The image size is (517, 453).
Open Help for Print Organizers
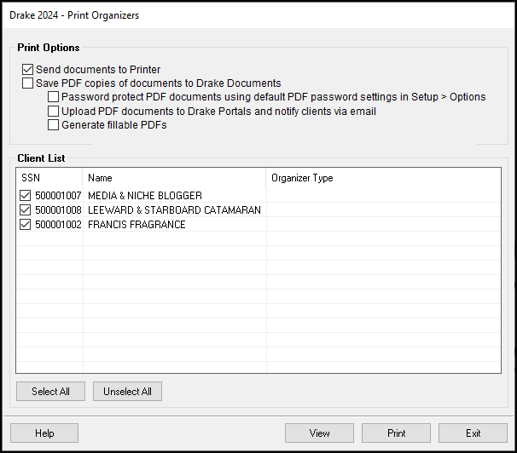click(x=44, y=433)
